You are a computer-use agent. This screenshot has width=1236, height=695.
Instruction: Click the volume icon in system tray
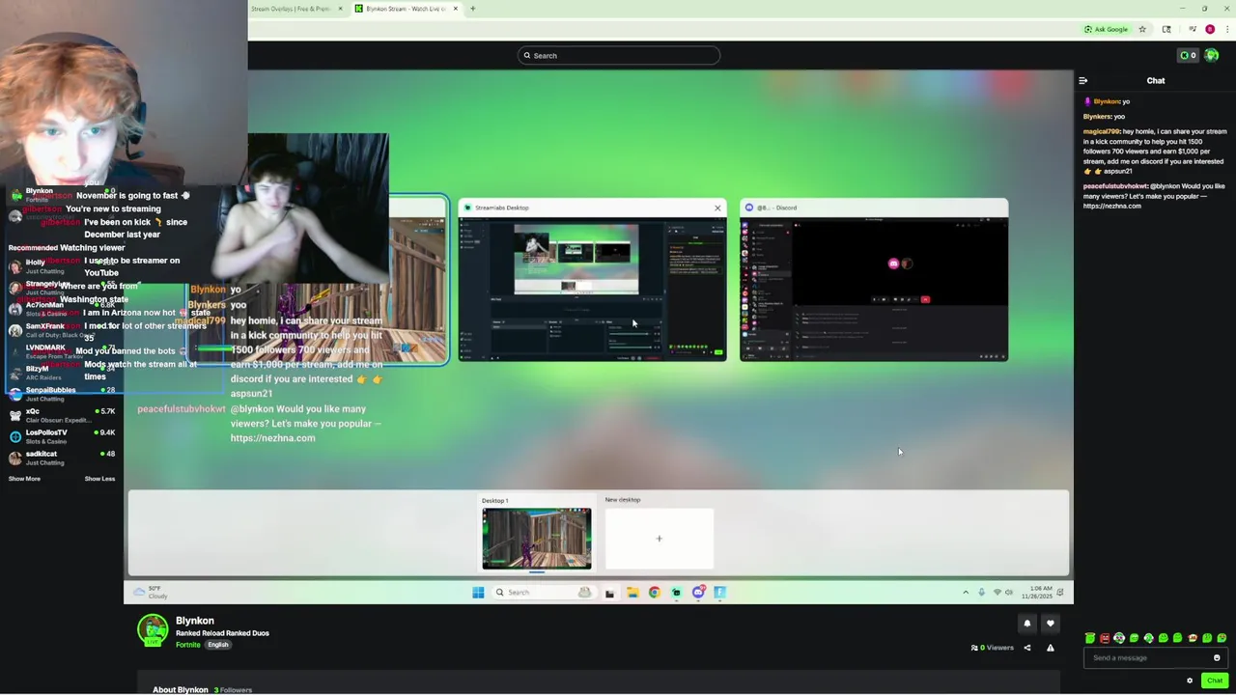(x=1009, y=592)
